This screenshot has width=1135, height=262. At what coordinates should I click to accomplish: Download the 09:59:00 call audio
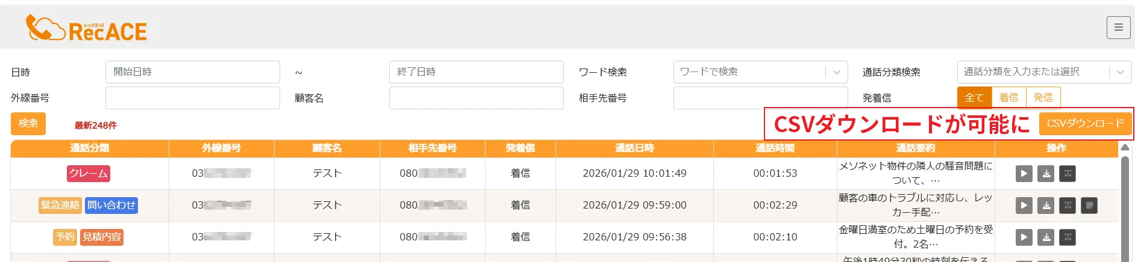click(1046, 206)
